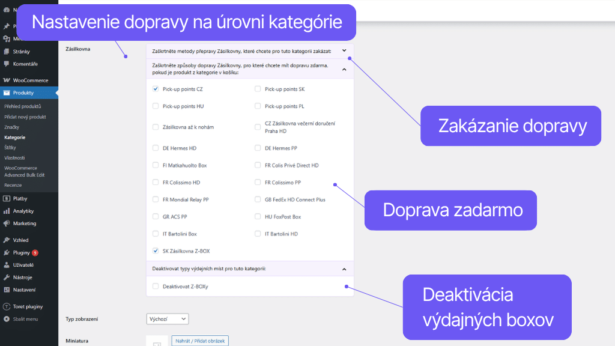Click the Platby dollar icon

coord(6,198)
